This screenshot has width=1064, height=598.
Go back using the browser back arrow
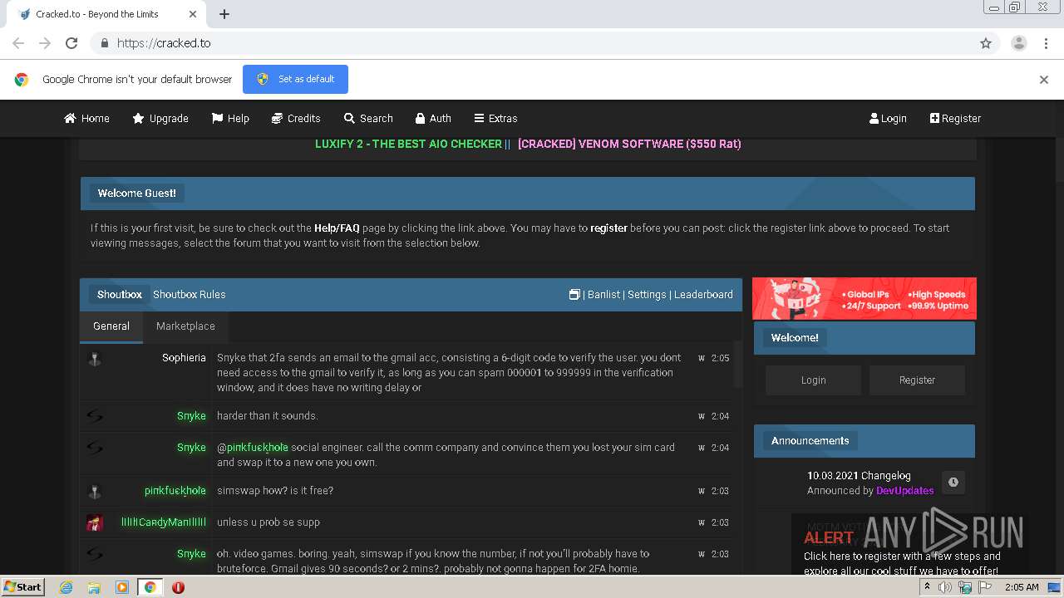(x=18, y=43)
